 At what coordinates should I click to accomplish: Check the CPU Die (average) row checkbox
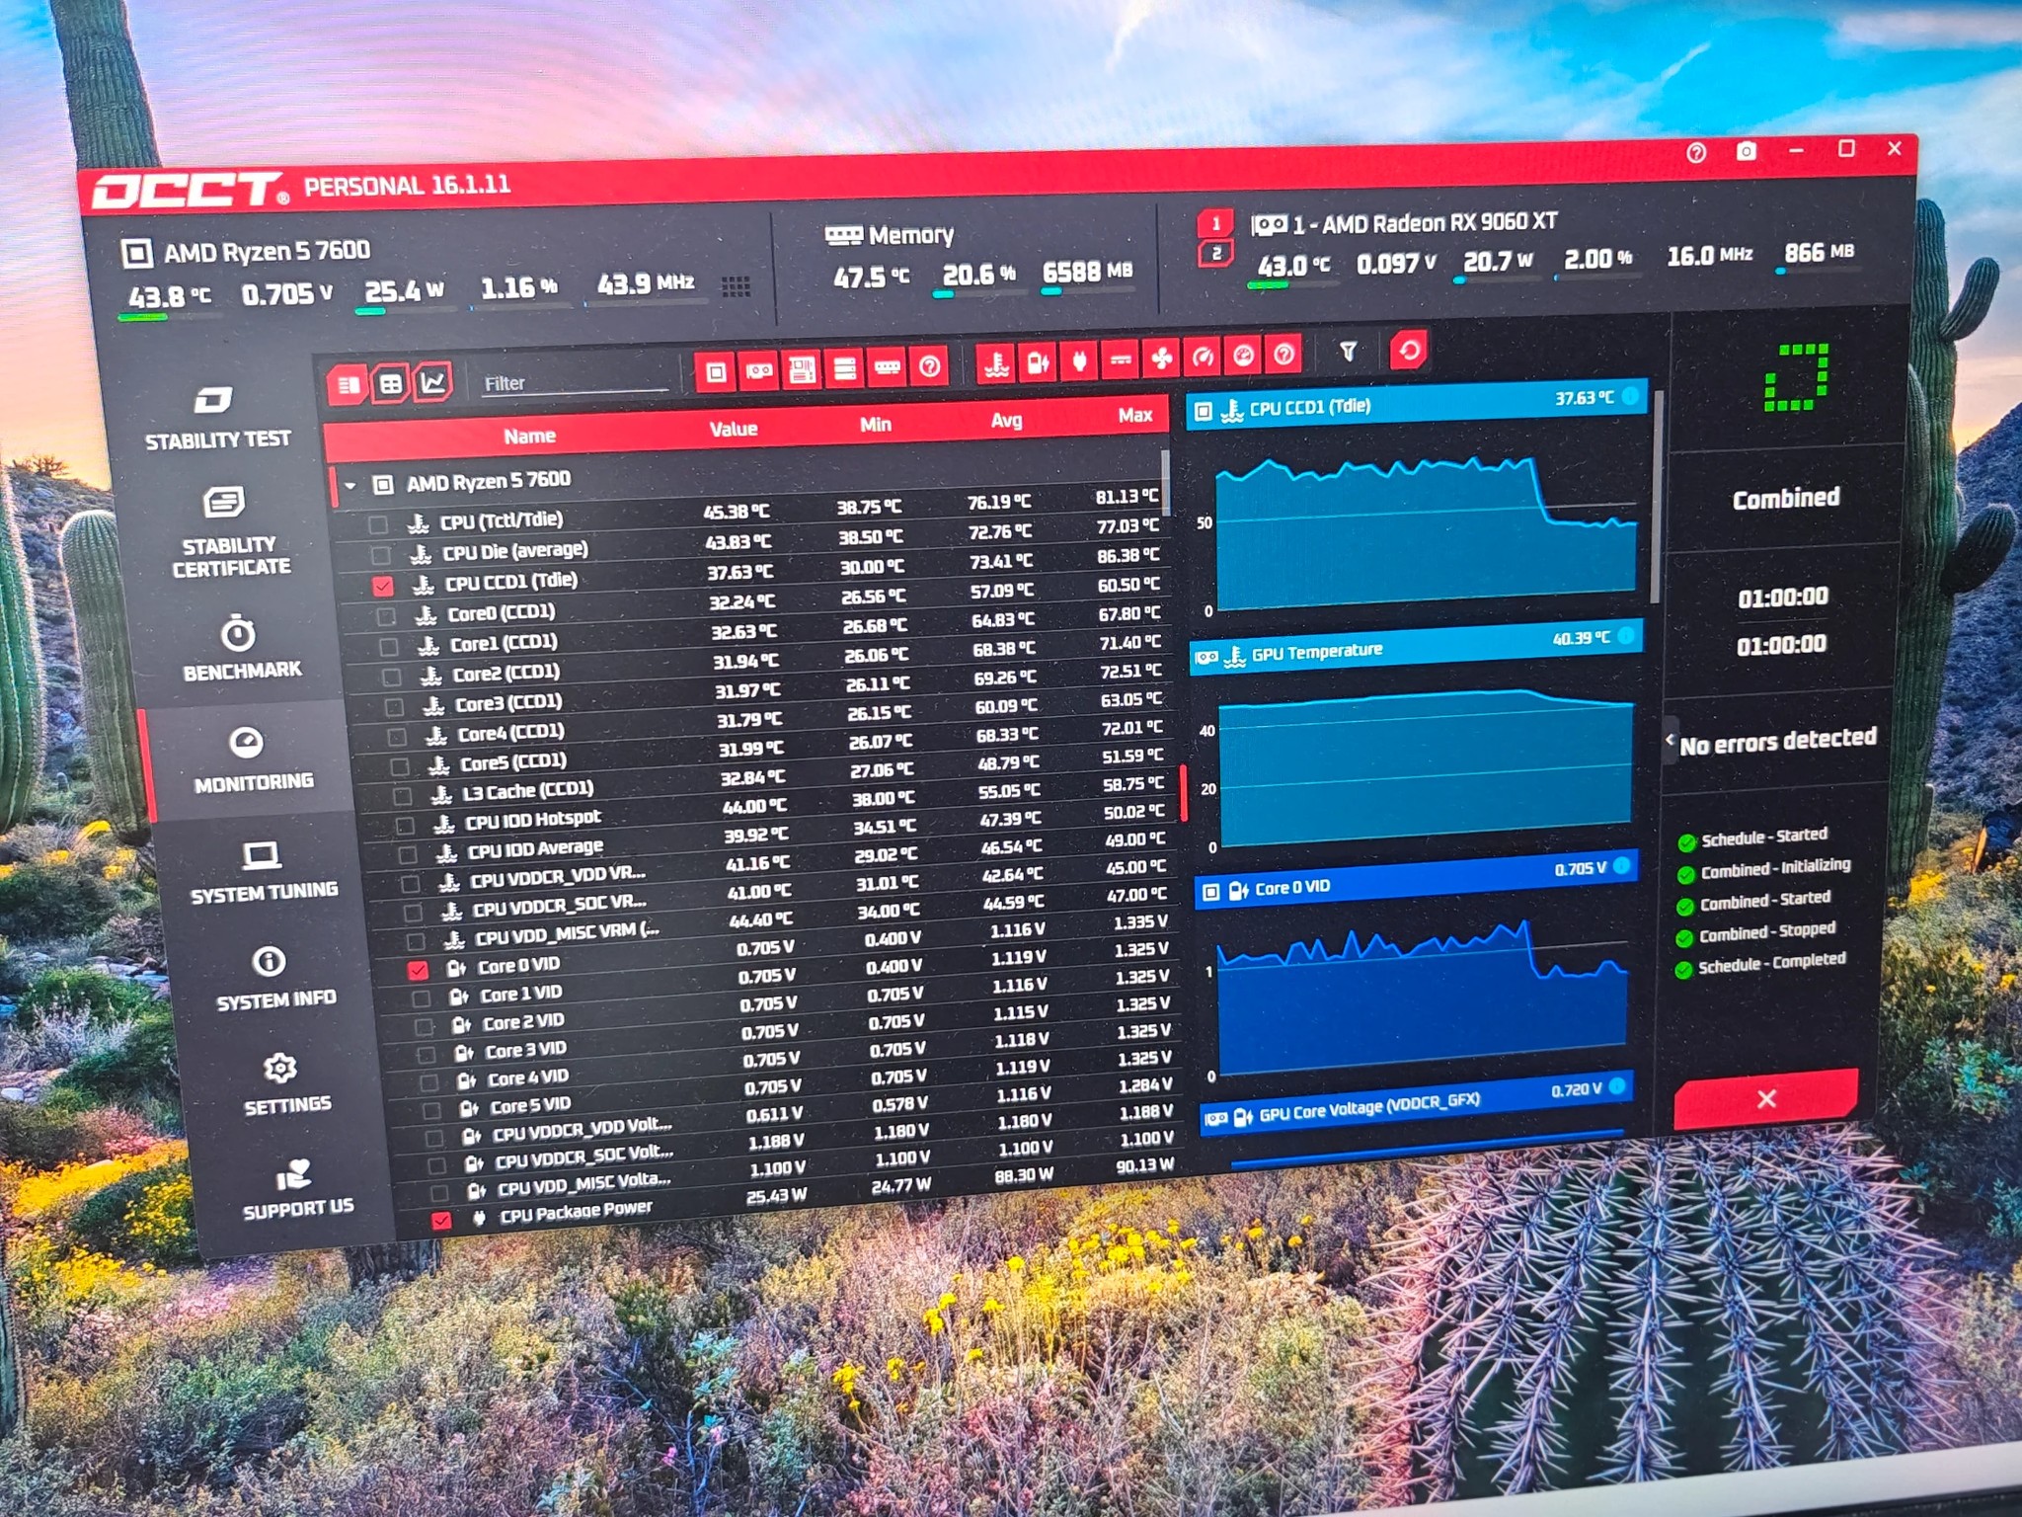click(380, 555)
